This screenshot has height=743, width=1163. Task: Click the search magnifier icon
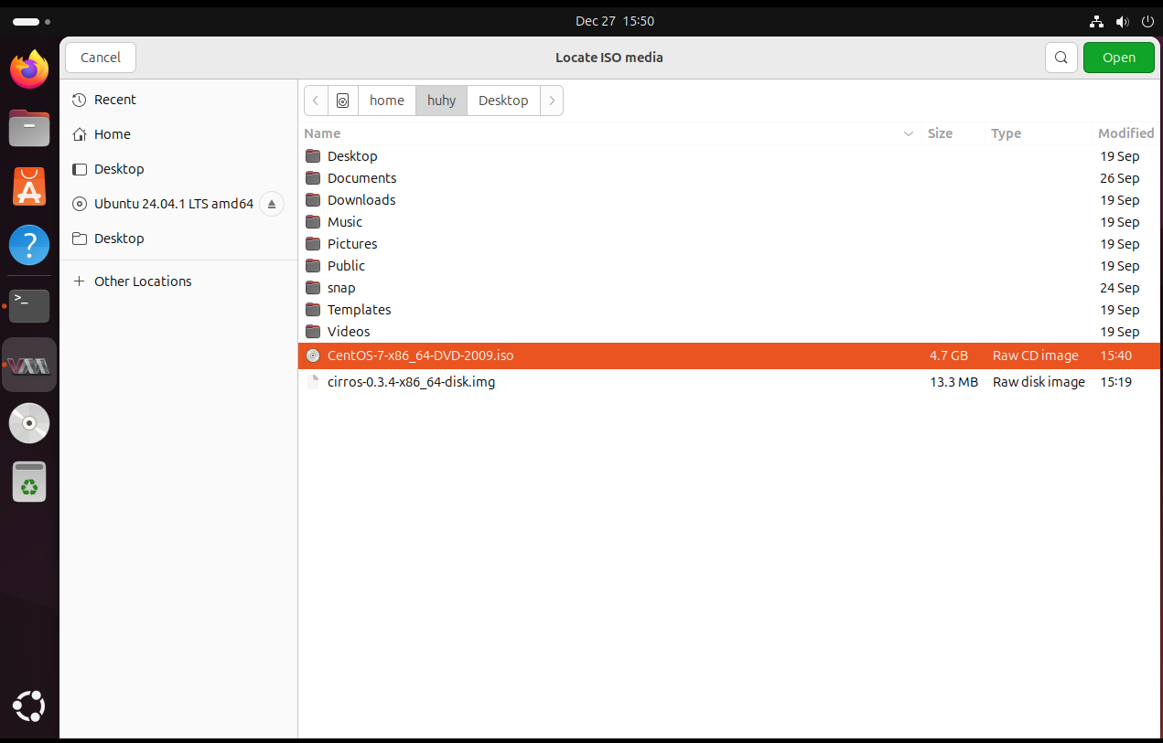tap(1061, 58)
